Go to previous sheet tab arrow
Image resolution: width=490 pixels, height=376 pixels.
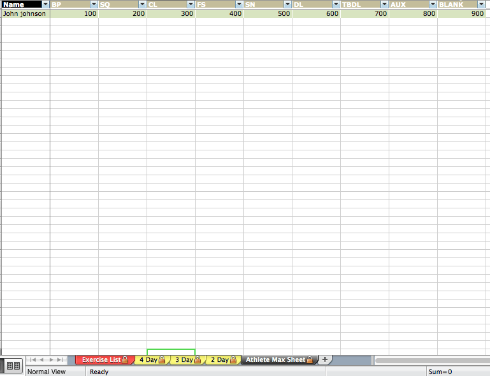[42, 359]
